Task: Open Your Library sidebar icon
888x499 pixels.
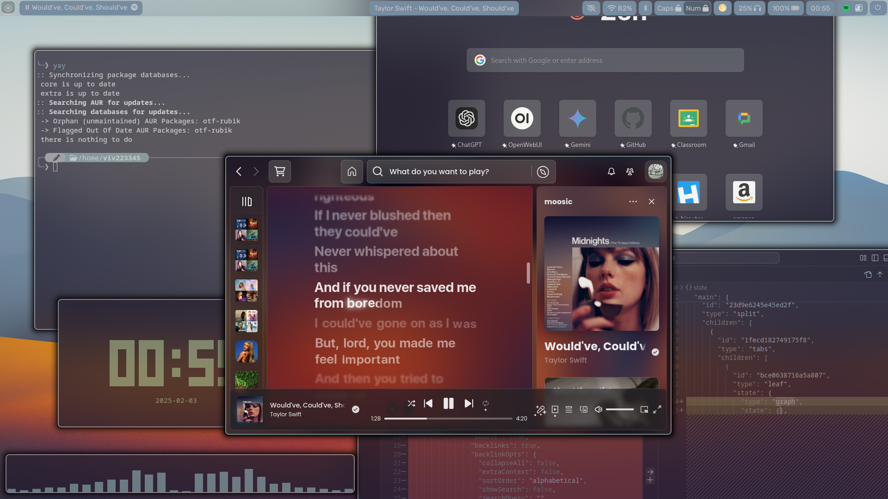Action: 247,201
